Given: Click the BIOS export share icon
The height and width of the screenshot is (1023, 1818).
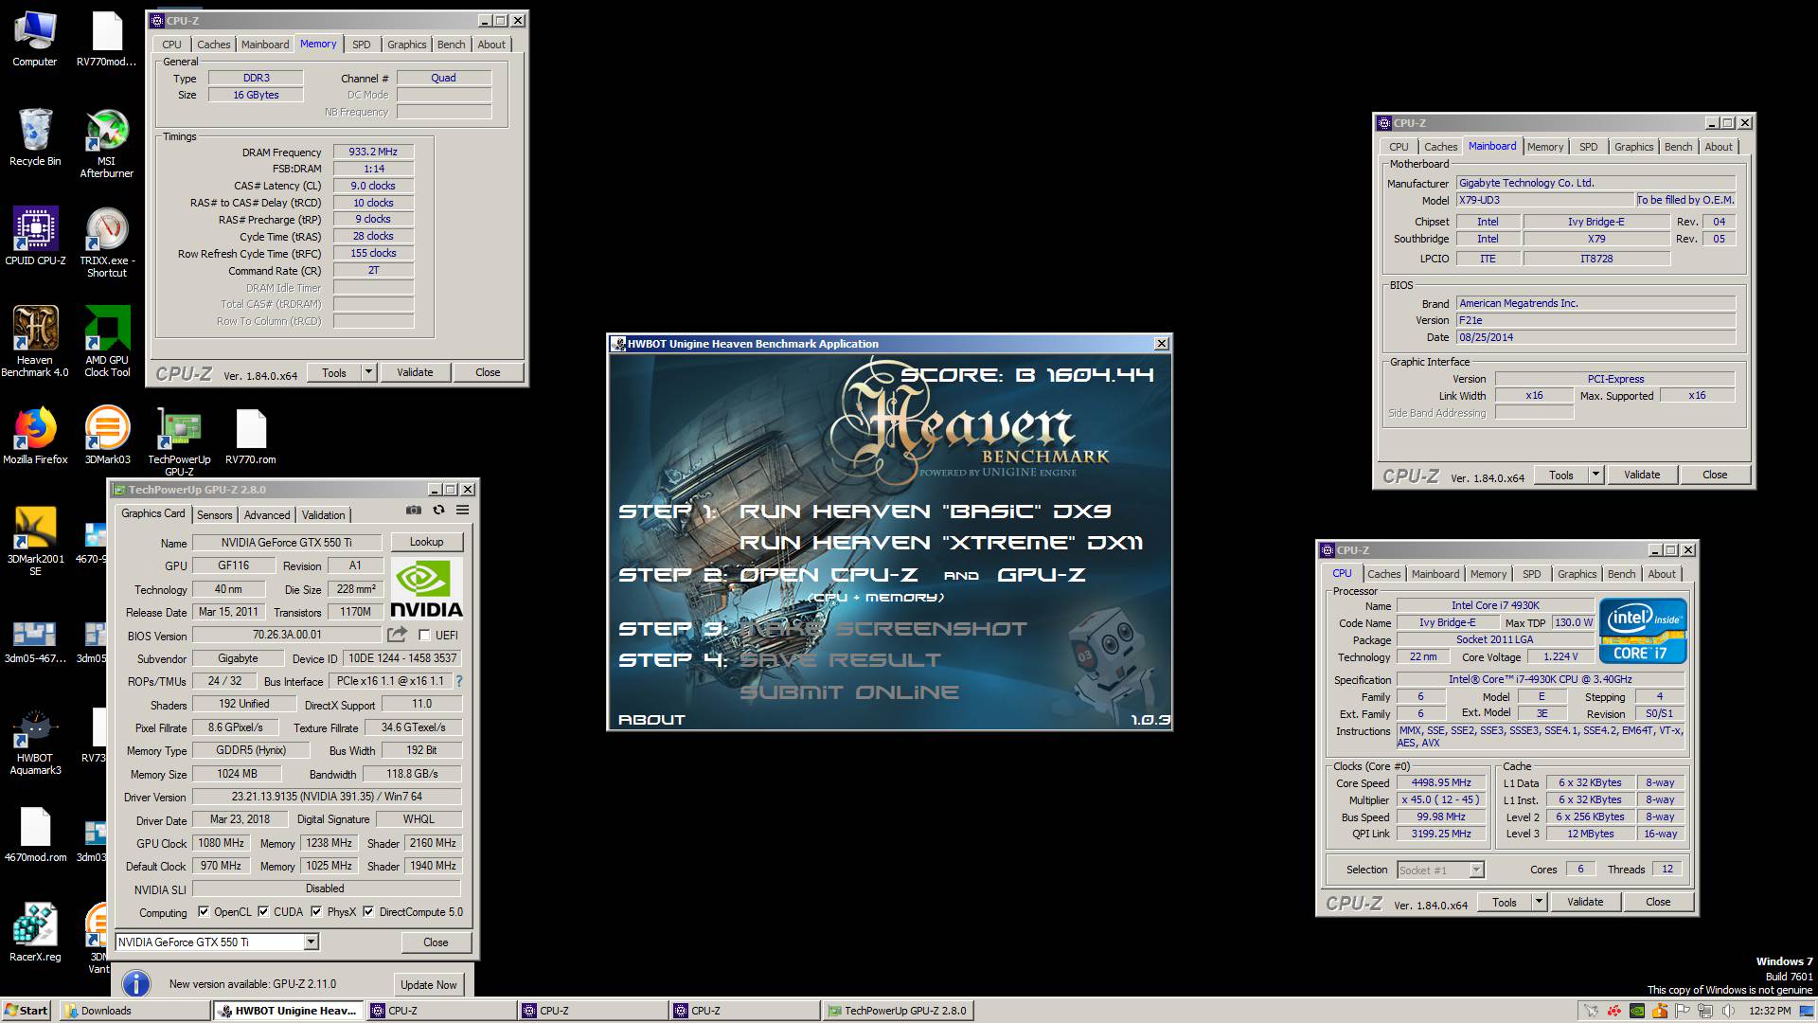Looking at the screenshot, I should click(x=397, y=634).
